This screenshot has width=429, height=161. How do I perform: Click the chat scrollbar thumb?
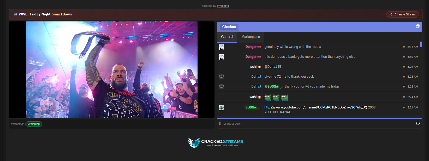pyautogui.click(x=421, y=44)
